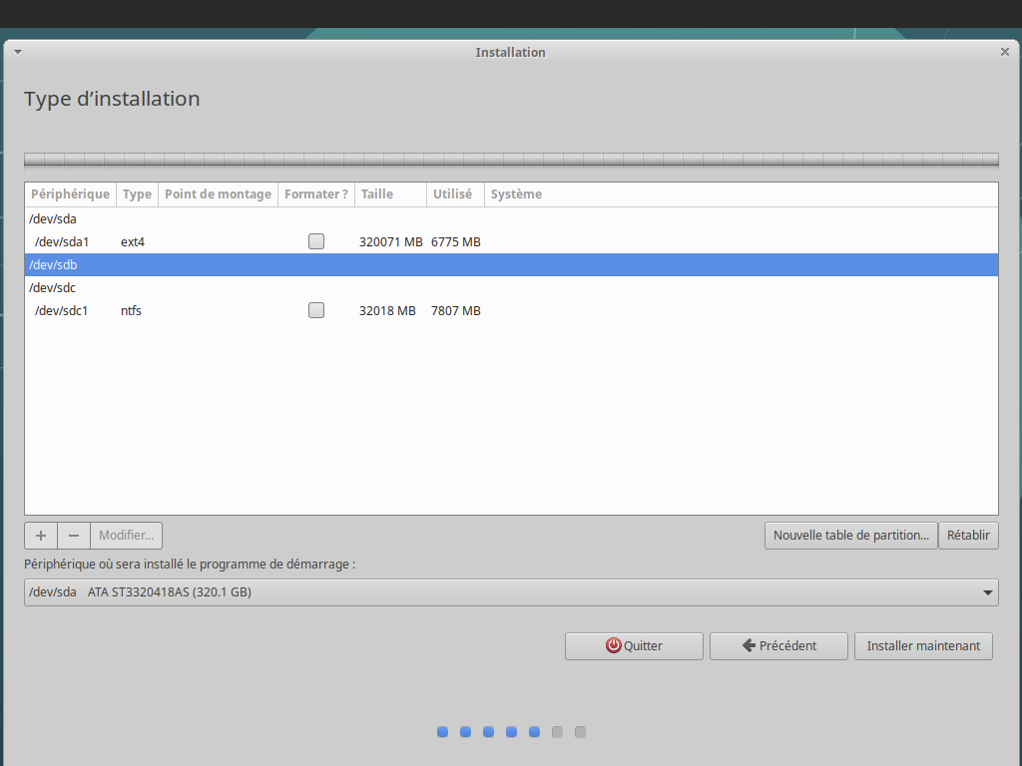This screenshot has height=766, width=1022.
Task: Click the minus icon to remove partition
Action: click(74, 536)
